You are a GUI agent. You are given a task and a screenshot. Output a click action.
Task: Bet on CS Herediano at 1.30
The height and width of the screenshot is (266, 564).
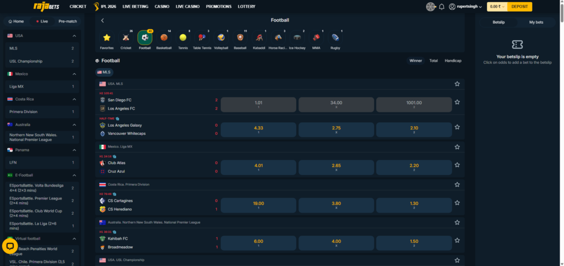pos(414,205)
